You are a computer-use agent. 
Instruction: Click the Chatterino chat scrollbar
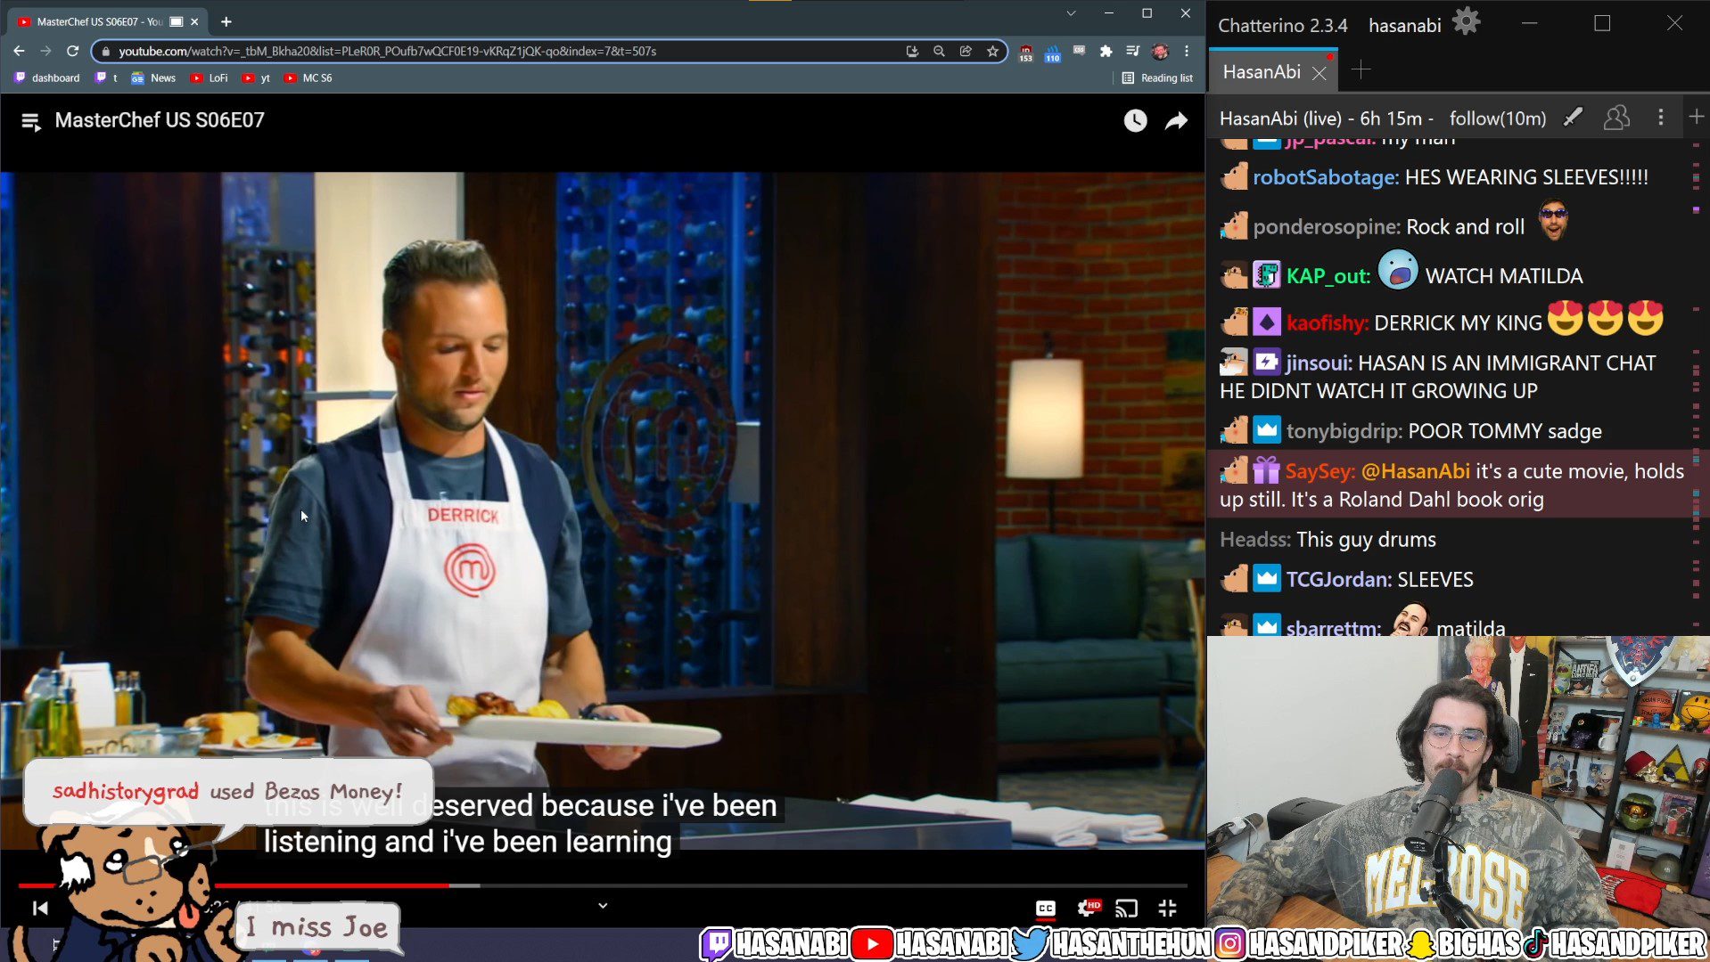click(x=1696, y=387)
